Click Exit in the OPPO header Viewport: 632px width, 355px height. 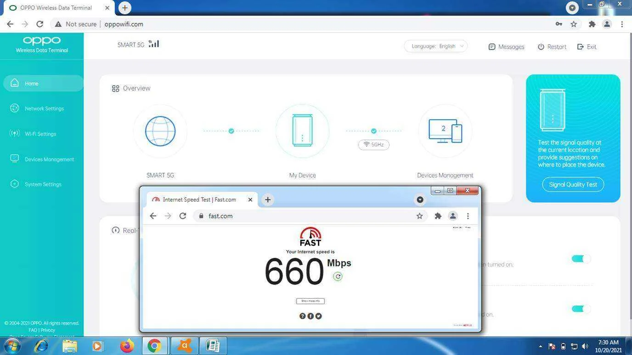tap(587, 47)
